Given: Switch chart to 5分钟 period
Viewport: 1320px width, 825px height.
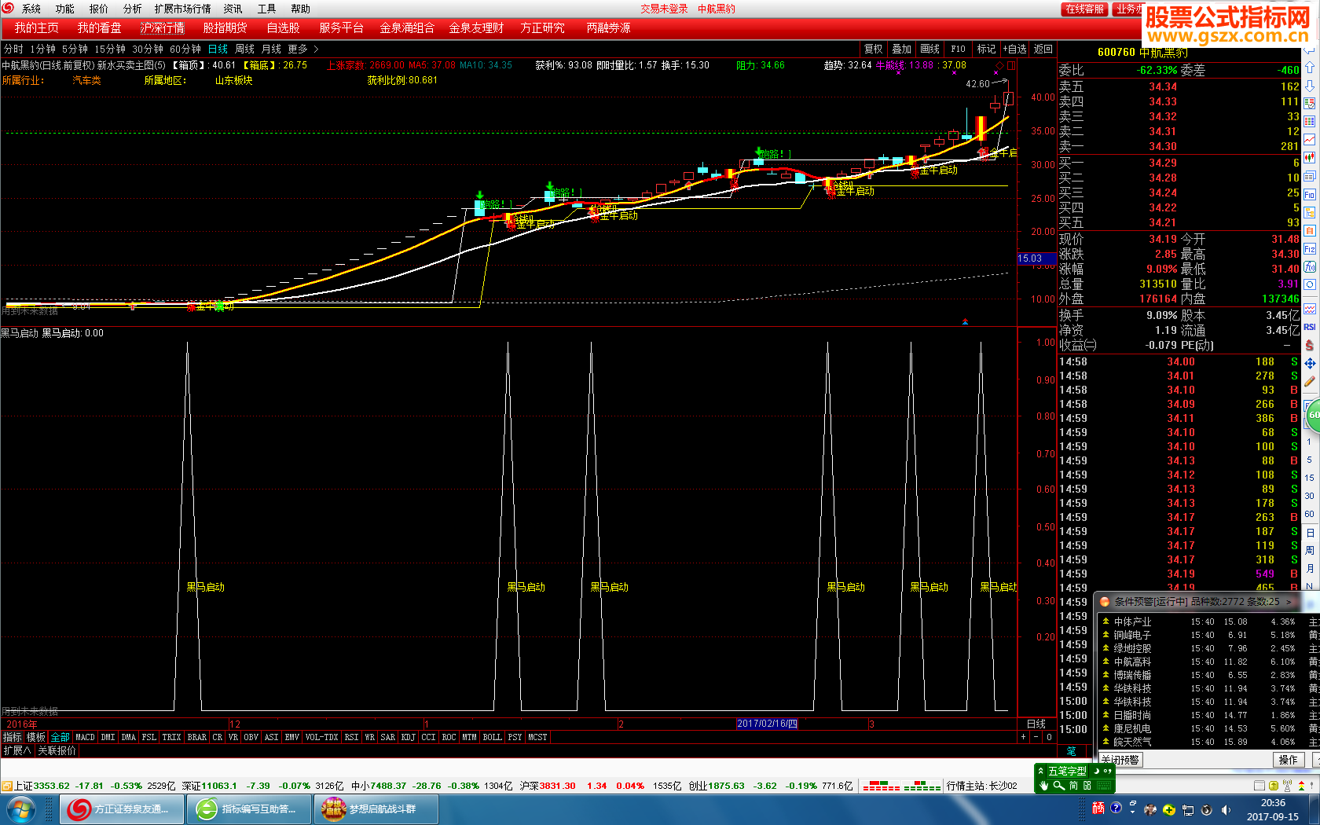Looking at the screenshot, I should point(75,49).
